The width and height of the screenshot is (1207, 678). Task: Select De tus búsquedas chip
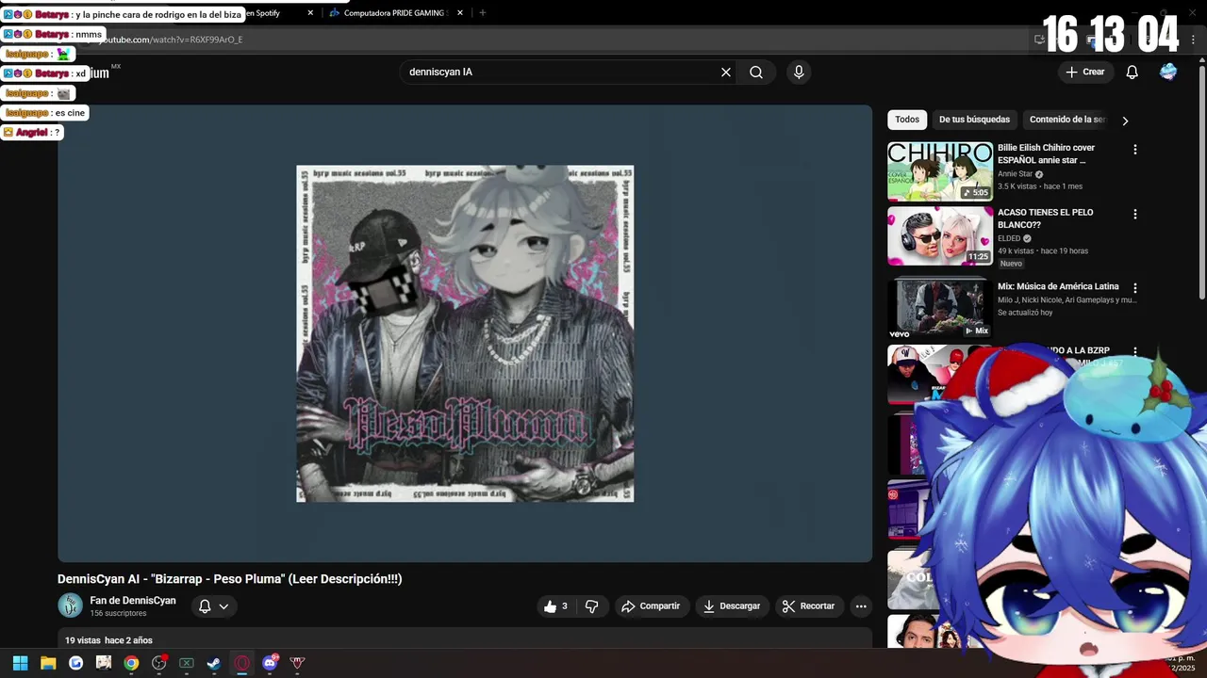pyautogui.click(x=974, y=120)
